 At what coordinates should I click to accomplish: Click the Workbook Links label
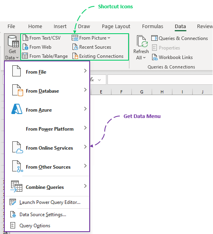pos(176,57)
